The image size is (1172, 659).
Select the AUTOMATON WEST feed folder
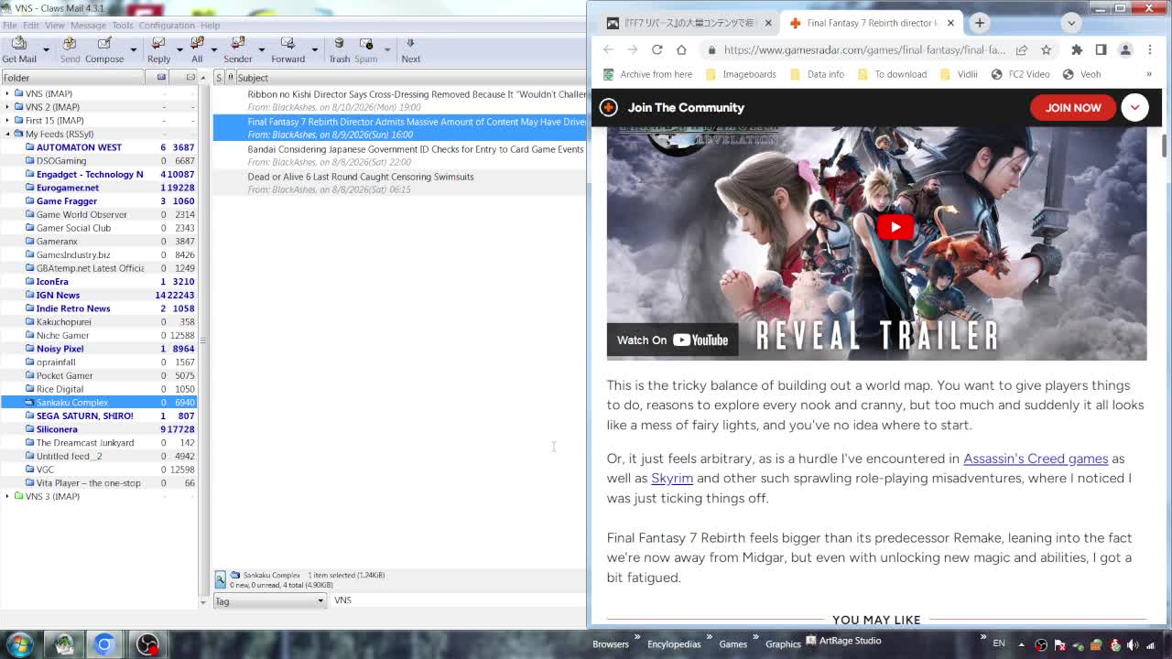pos(79,147)
